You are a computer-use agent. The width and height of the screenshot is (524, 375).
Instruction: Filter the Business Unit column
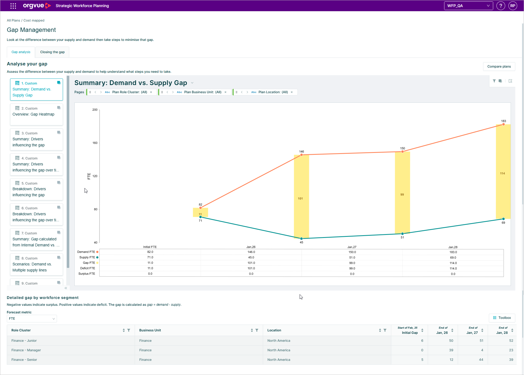257,330
